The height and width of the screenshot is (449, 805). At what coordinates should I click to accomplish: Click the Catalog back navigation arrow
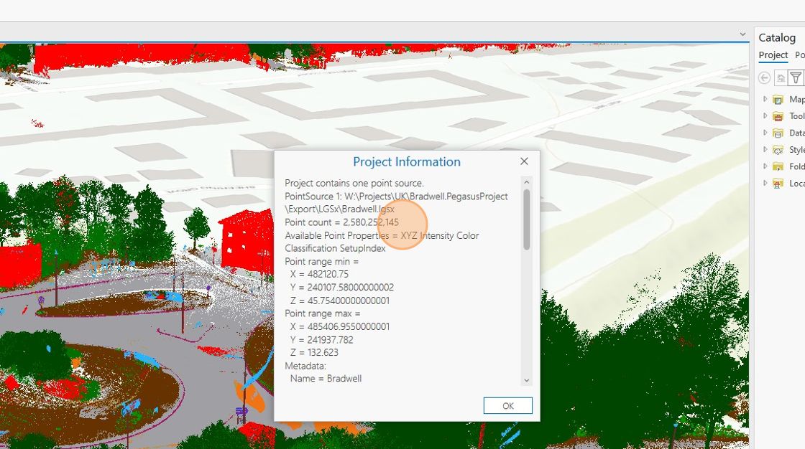pyautogui.click(x=763, y=77)
